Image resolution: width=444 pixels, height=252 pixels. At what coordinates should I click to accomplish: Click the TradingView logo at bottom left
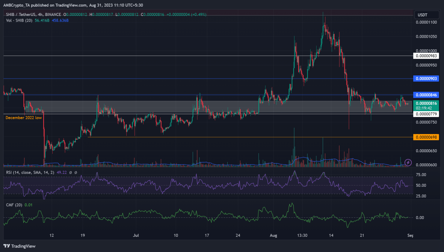19,246
